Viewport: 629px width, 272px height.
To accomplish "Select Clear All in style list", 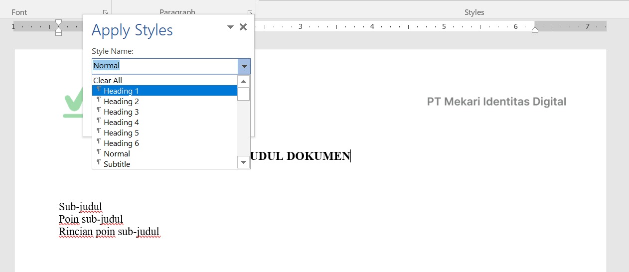I will click(164, 80).
